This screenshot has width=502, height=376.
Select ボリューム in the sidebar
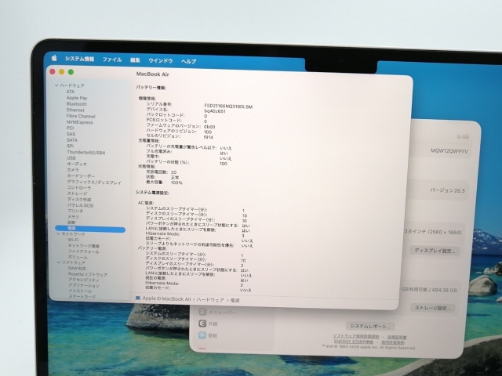pos(78,257)
